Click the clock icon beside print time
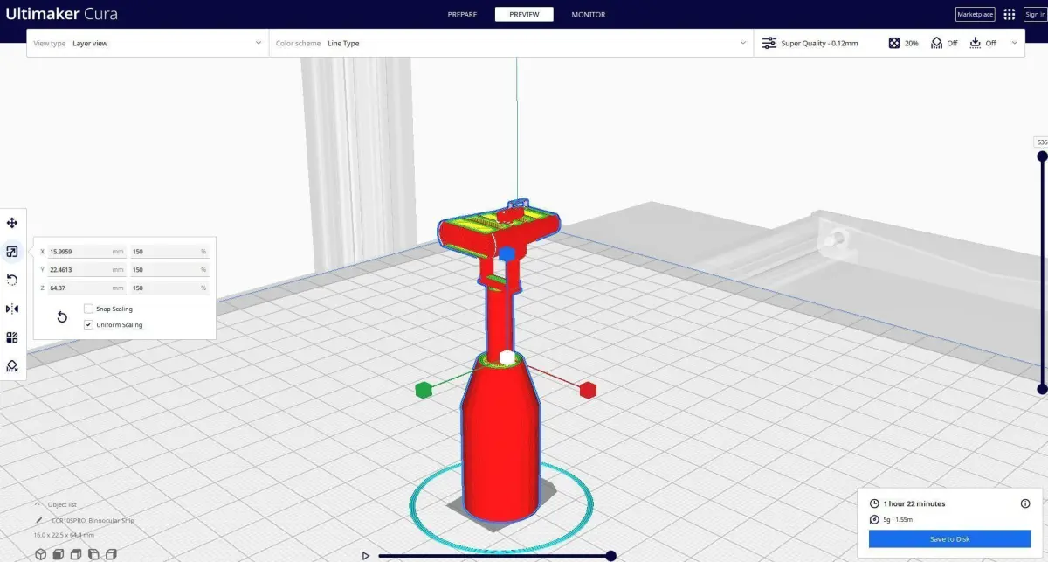Screen dimensions: 1048x562 tap(874, 503)
